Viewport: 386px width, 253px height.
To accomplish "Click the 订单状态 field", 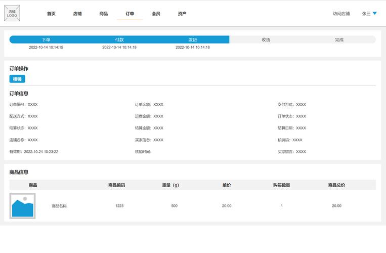I will [292, 116].
